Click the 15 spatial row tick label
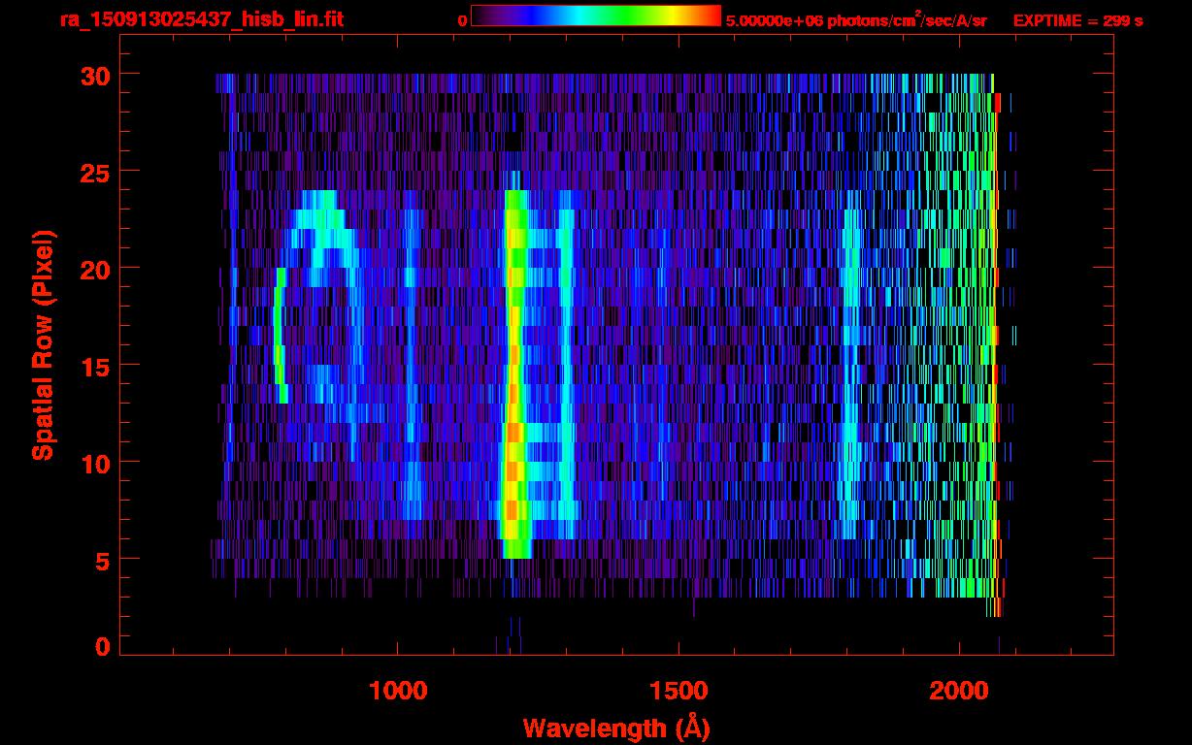Viewport: 1192px width, 745px height. (x=95, y=366)
